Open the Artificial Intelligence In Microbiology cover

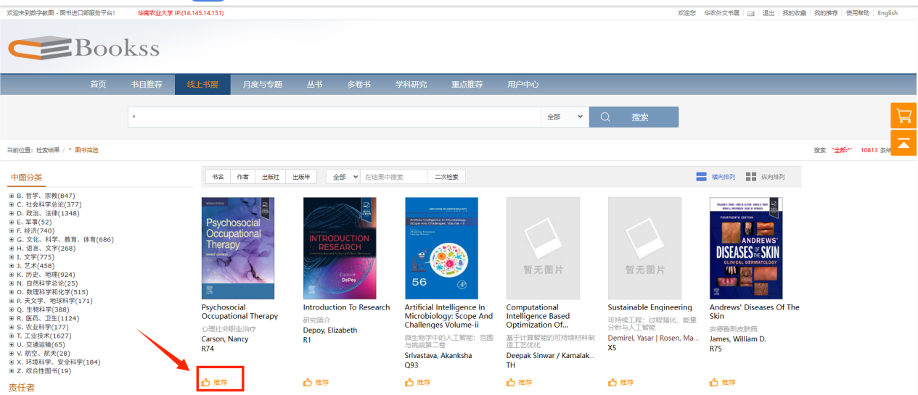click(x=441, y=248)
